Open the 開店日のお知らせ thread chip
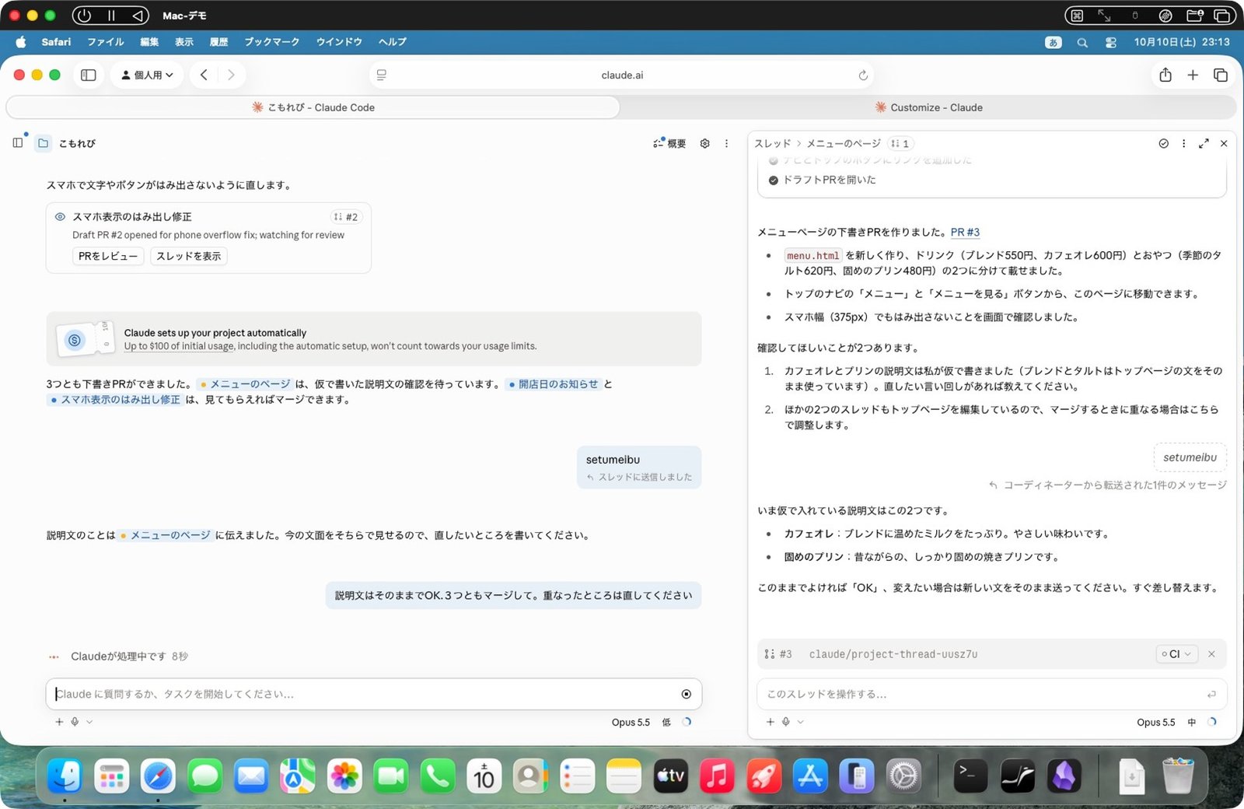Viewport: 1244px width, 809px height. pyautogui.click(x=553, y=384)
